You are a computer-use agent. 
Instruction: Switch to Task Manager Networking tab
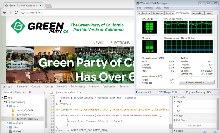(x=197, y=13)
